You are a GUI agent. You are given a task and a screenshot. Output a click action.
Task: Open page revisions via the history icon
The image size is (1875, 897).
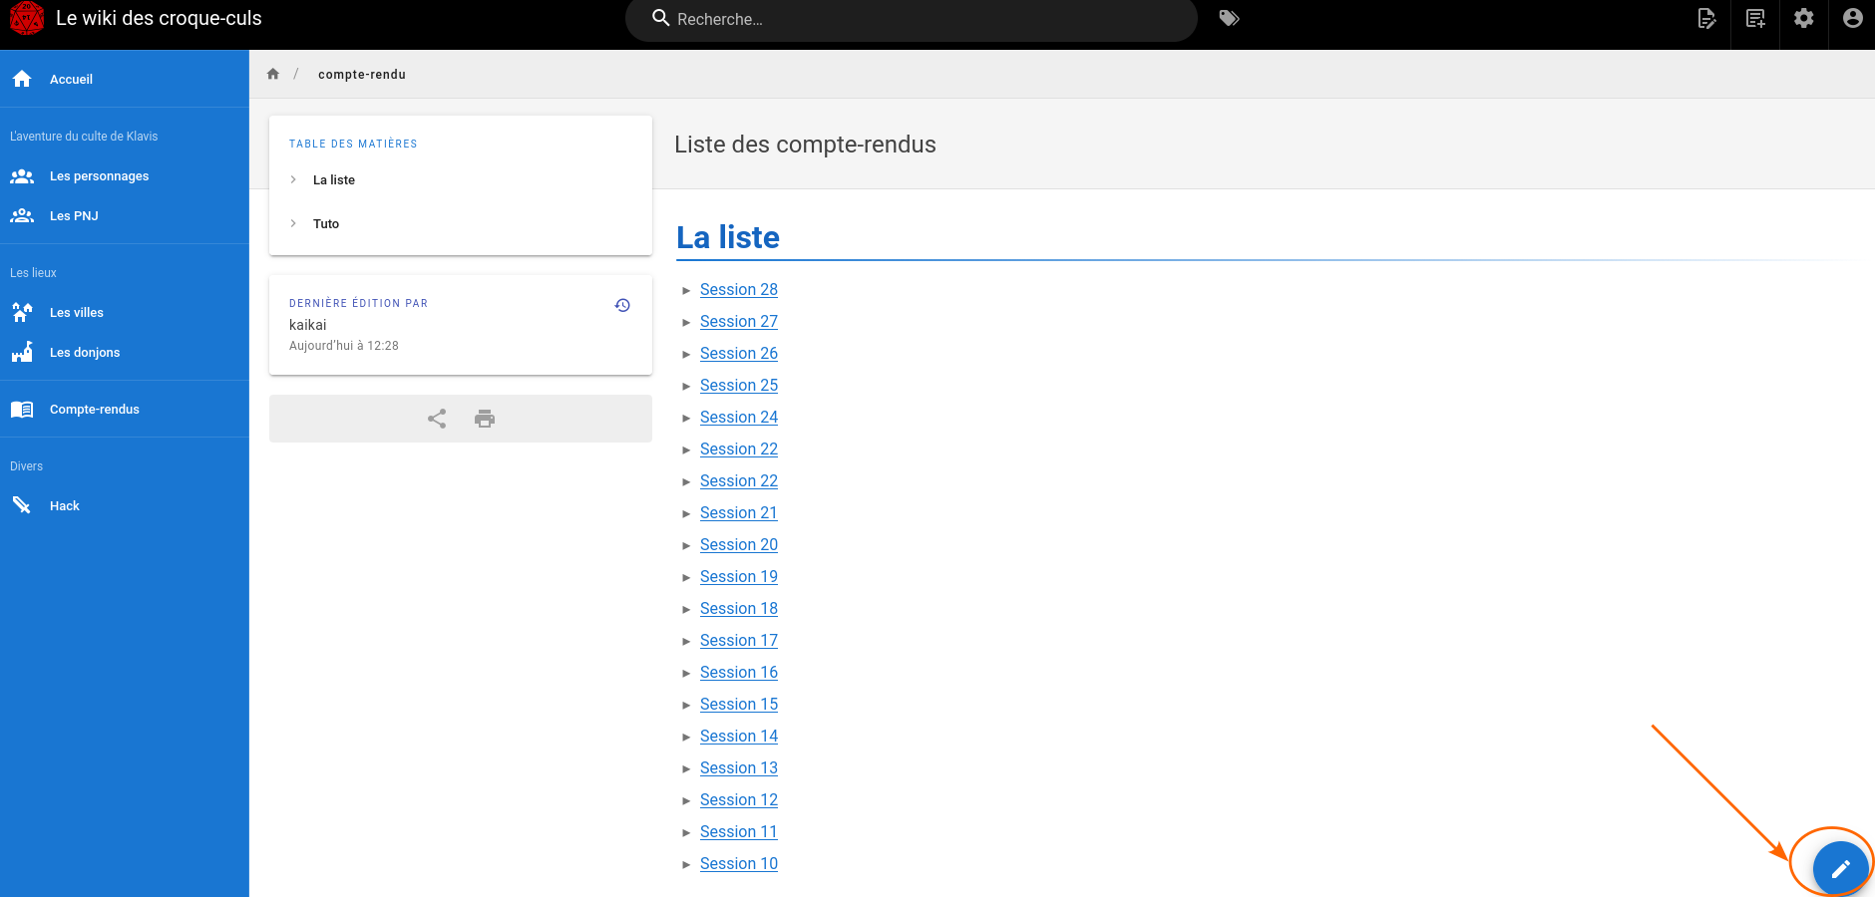coord(622,305)
